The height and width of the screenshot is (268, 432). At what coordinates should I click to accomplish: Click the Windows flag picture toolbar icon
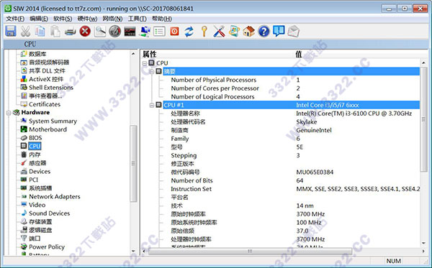pyautogui.click(x=234, y=32)
